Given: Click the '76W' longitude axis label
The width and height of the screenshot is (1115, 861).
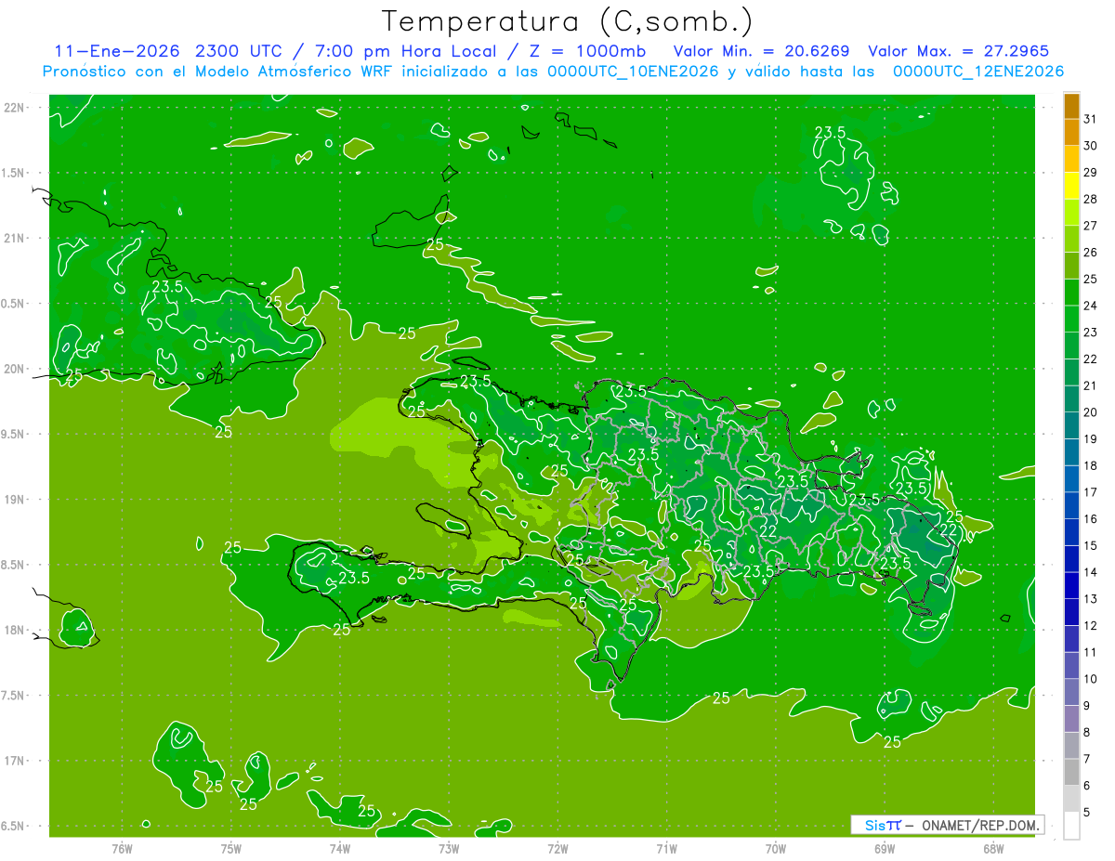Looking at the screenshot, I should click(122, 849).
